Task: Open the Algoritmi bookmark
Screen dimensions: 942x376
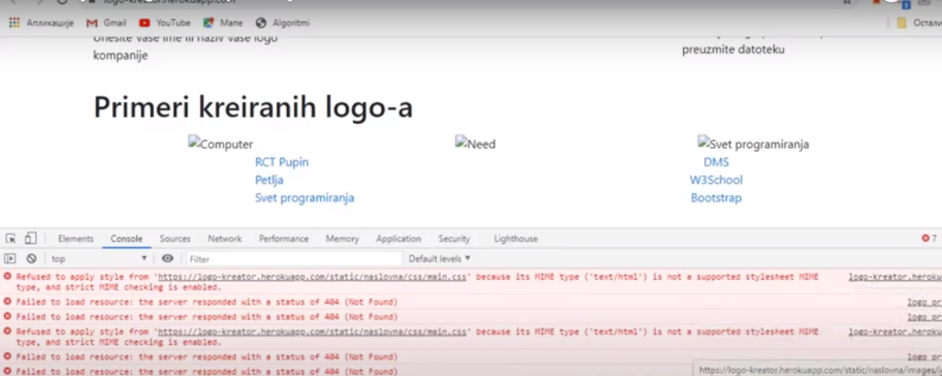Action: click(x=282, y=23)
